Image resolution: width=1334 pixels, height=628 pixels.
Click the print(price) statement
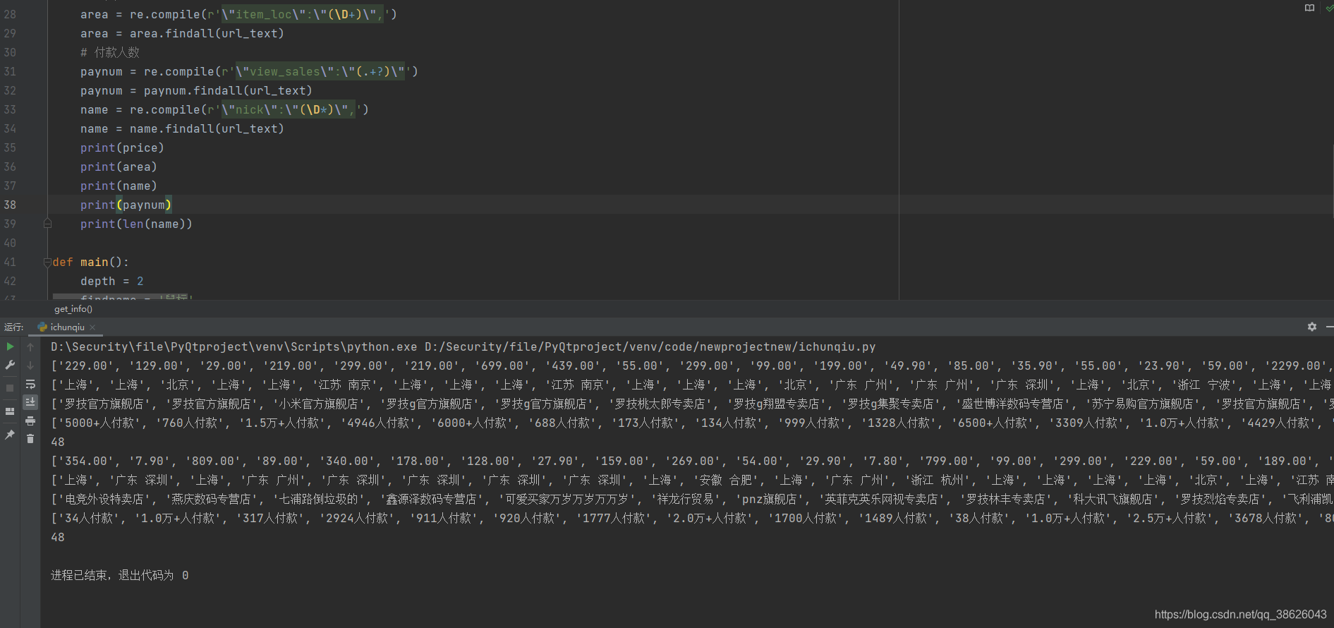[122, 147]
